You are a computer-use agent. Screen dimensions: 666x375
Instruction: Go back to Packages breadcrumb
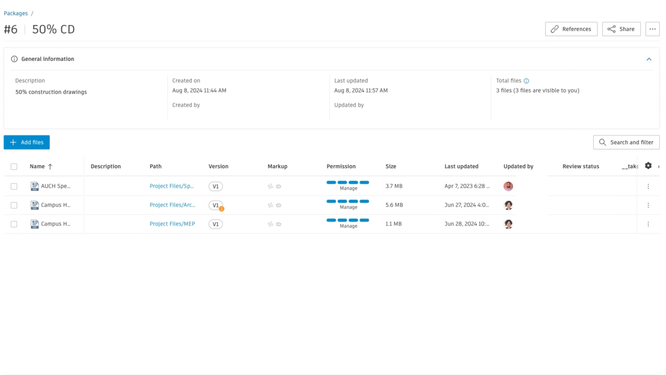click(x=16, y=13)
